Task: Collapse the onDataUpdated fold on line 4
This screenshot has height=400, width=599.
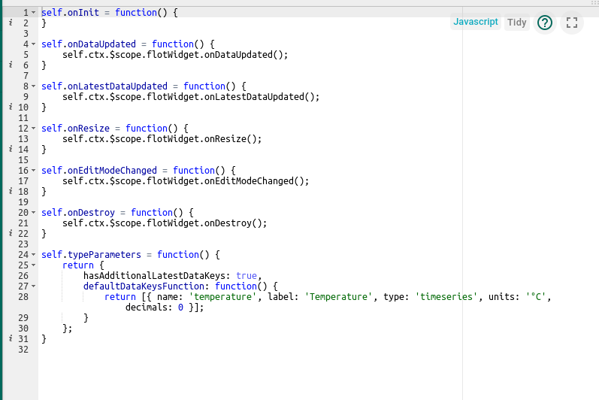Action: [34, 44]
